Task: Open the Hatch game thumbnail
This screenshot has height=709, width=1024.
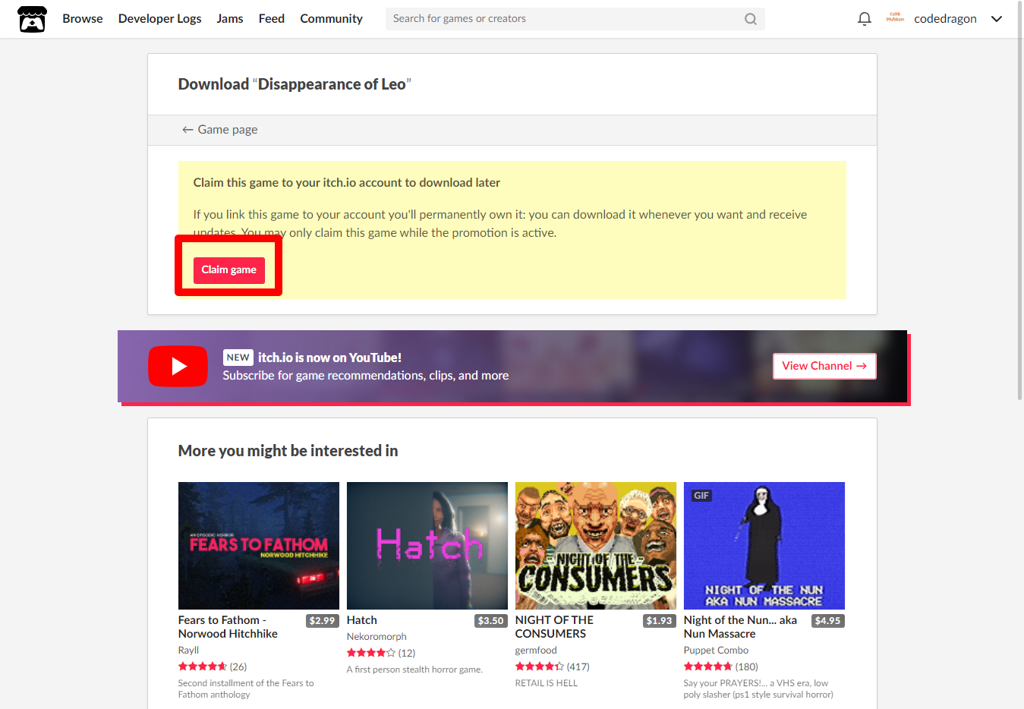Action: point(427,546)
